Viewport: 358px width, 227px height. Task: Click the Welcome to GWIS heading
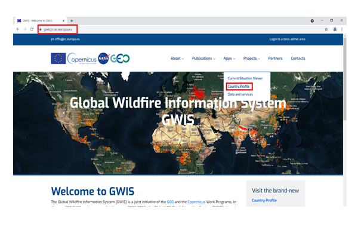pyautogui.click(x=92, y=192)
